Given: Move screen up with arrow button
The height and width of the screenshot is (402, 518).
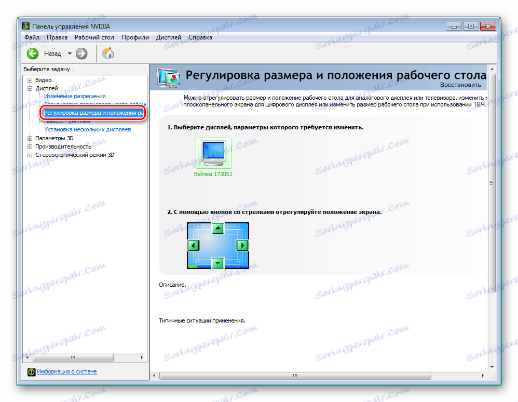Looking at the screenshot, I should (x=217, y=228).
